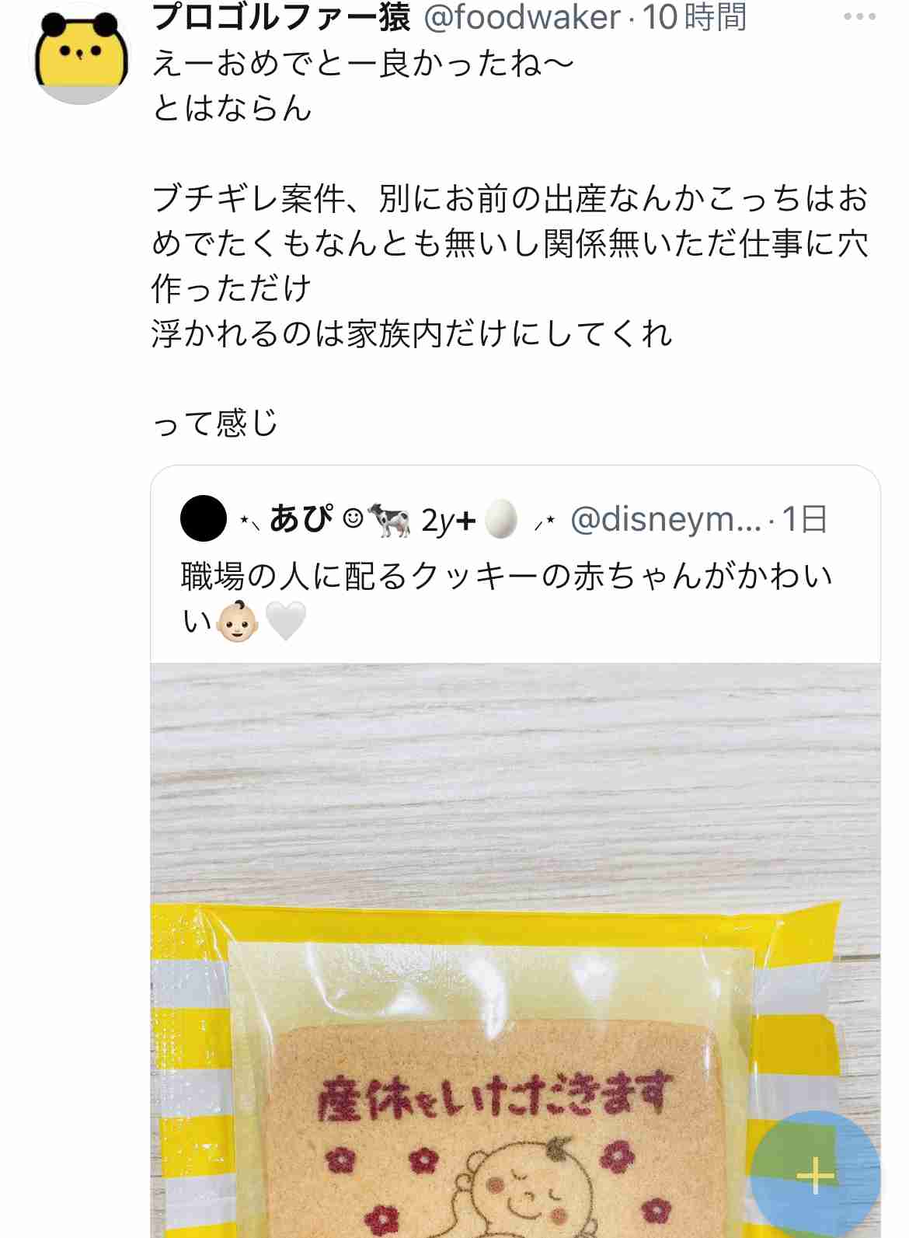Tap the white heart emoji
Viewport: 909px width, 1238px height.
(x=286, y=622)
